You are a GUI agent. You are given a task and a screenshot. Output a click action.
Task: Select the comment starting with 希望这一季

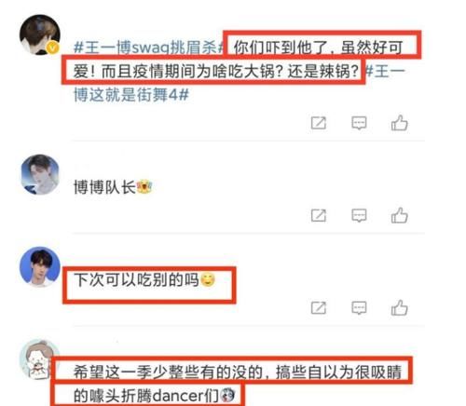(238, 384)
